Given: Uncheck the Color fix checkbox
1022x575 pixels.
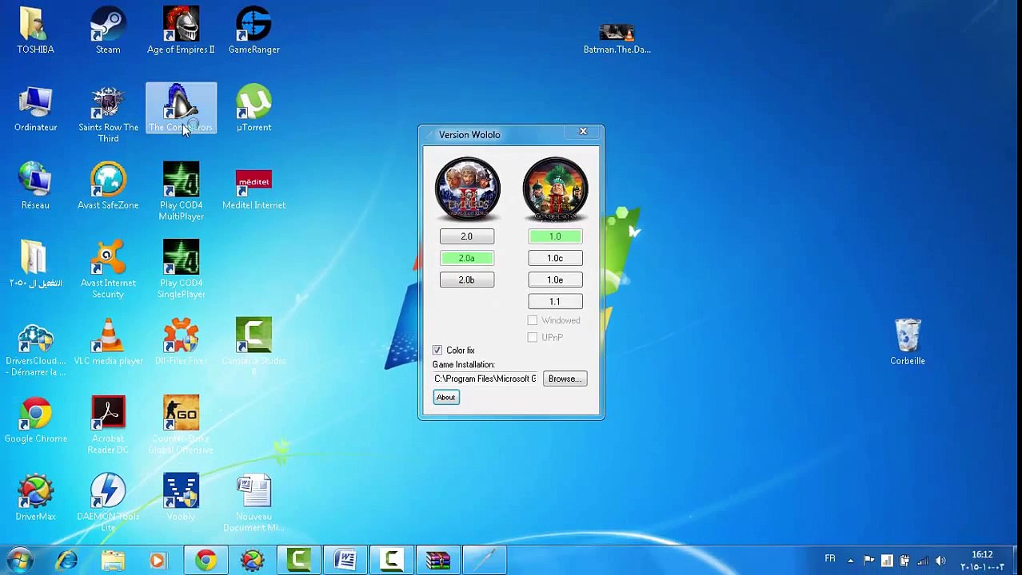Looking at the screenshot, I should (x=437, y=350).
